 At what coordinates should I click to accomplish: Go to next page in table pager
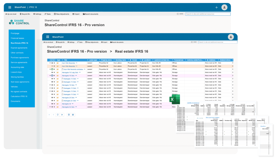(62, 115)
